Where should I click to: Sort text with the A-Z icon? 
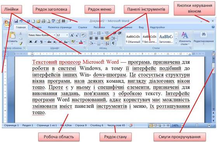[107, 43]
